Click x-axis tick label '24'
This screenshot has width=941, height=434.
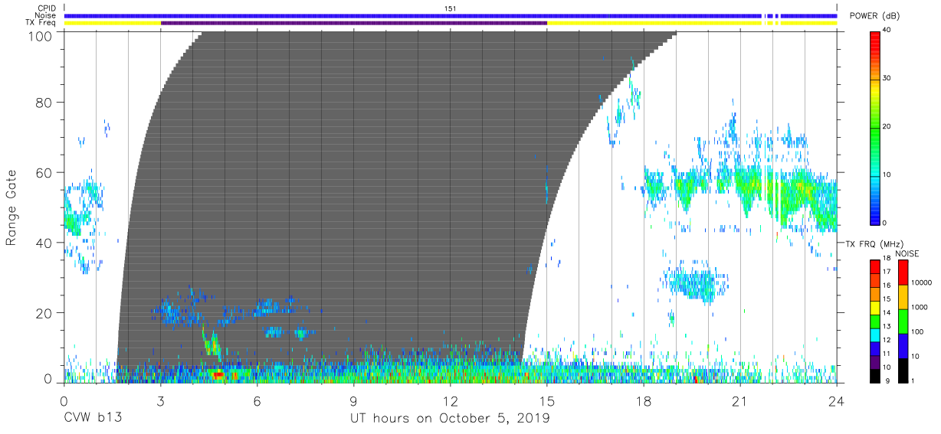tap(837, 400)
